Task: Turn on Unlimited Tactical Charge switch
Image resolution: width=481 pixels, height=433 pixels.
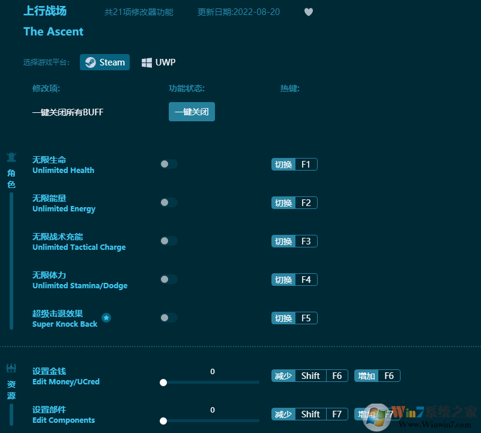Action: [x=168, y=241]
